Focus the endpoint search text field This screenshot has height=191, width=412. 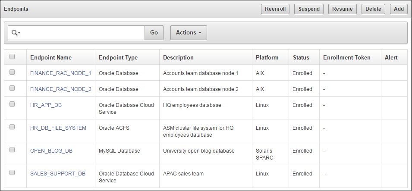click(82, 33)
